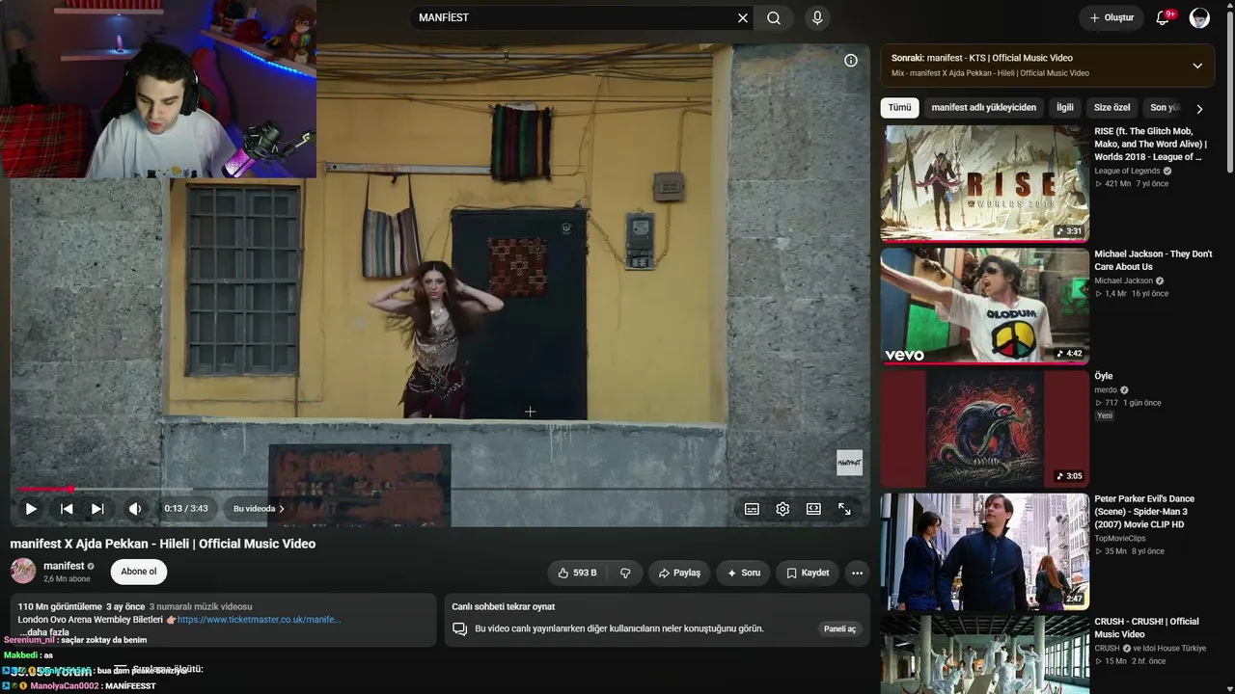Mute the video volume
Screen dimensions: 1235x694
pos(135,509)
